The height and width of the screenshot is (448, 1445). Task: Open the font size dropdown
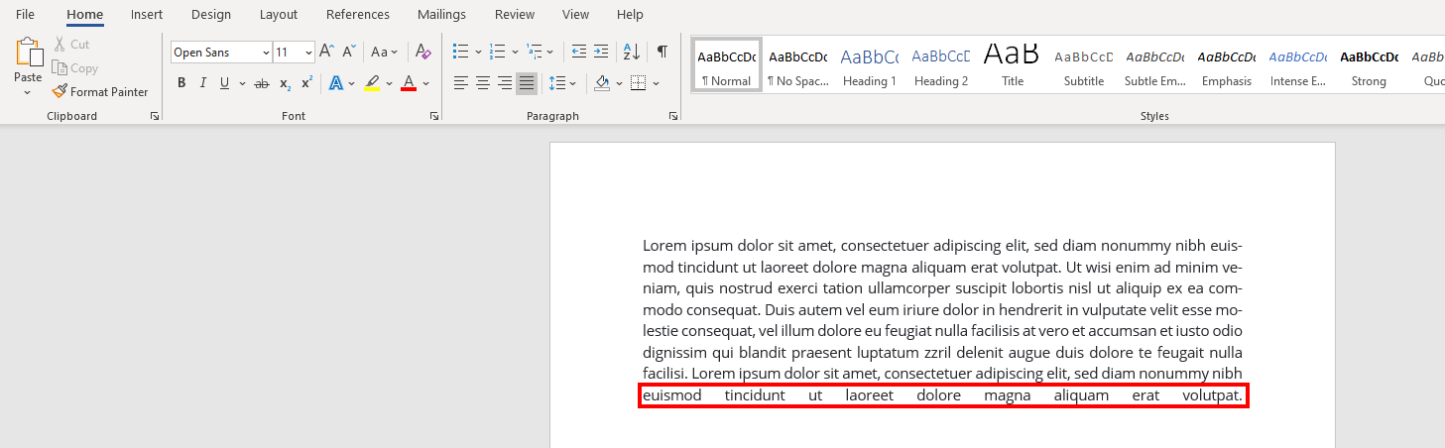[309, 53]
